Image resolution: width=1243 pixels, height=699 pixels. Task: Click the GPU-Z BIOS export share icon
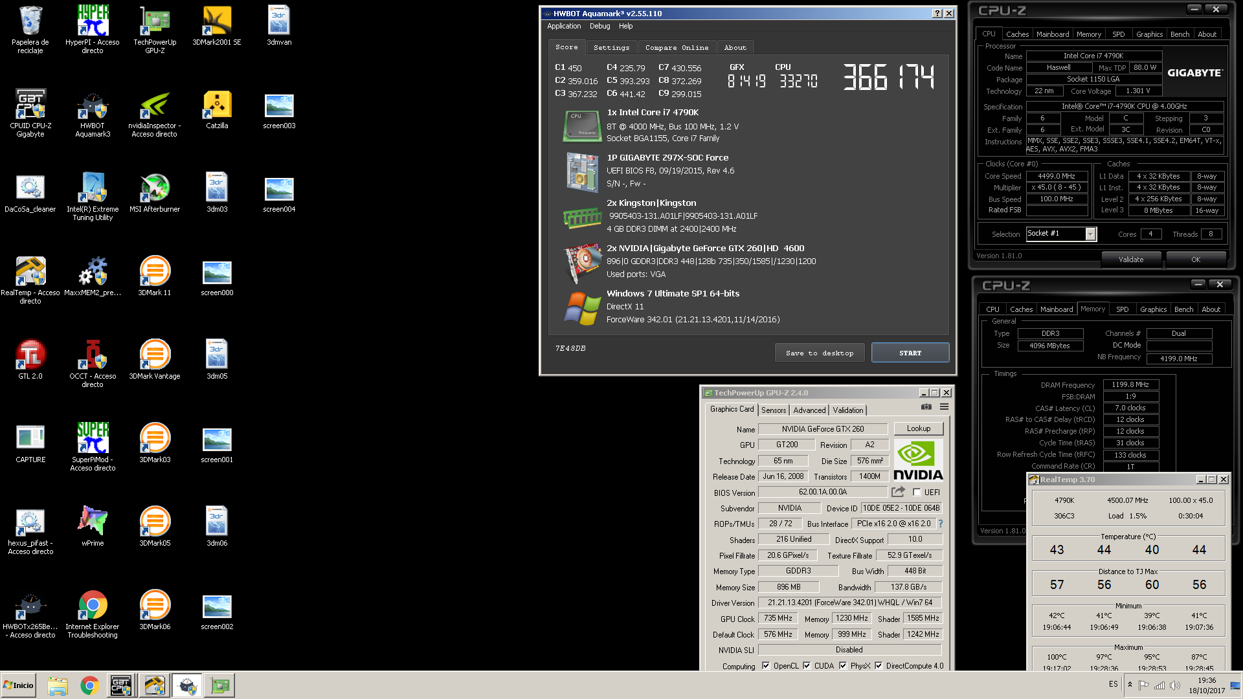(x=898, y=492)
